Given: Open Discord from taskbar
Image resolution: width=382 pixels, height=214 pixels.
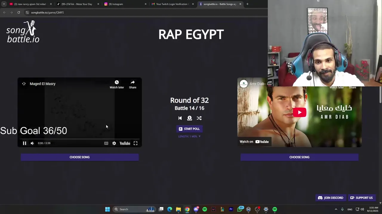Looking at the screenshot, I should [196, 209].
